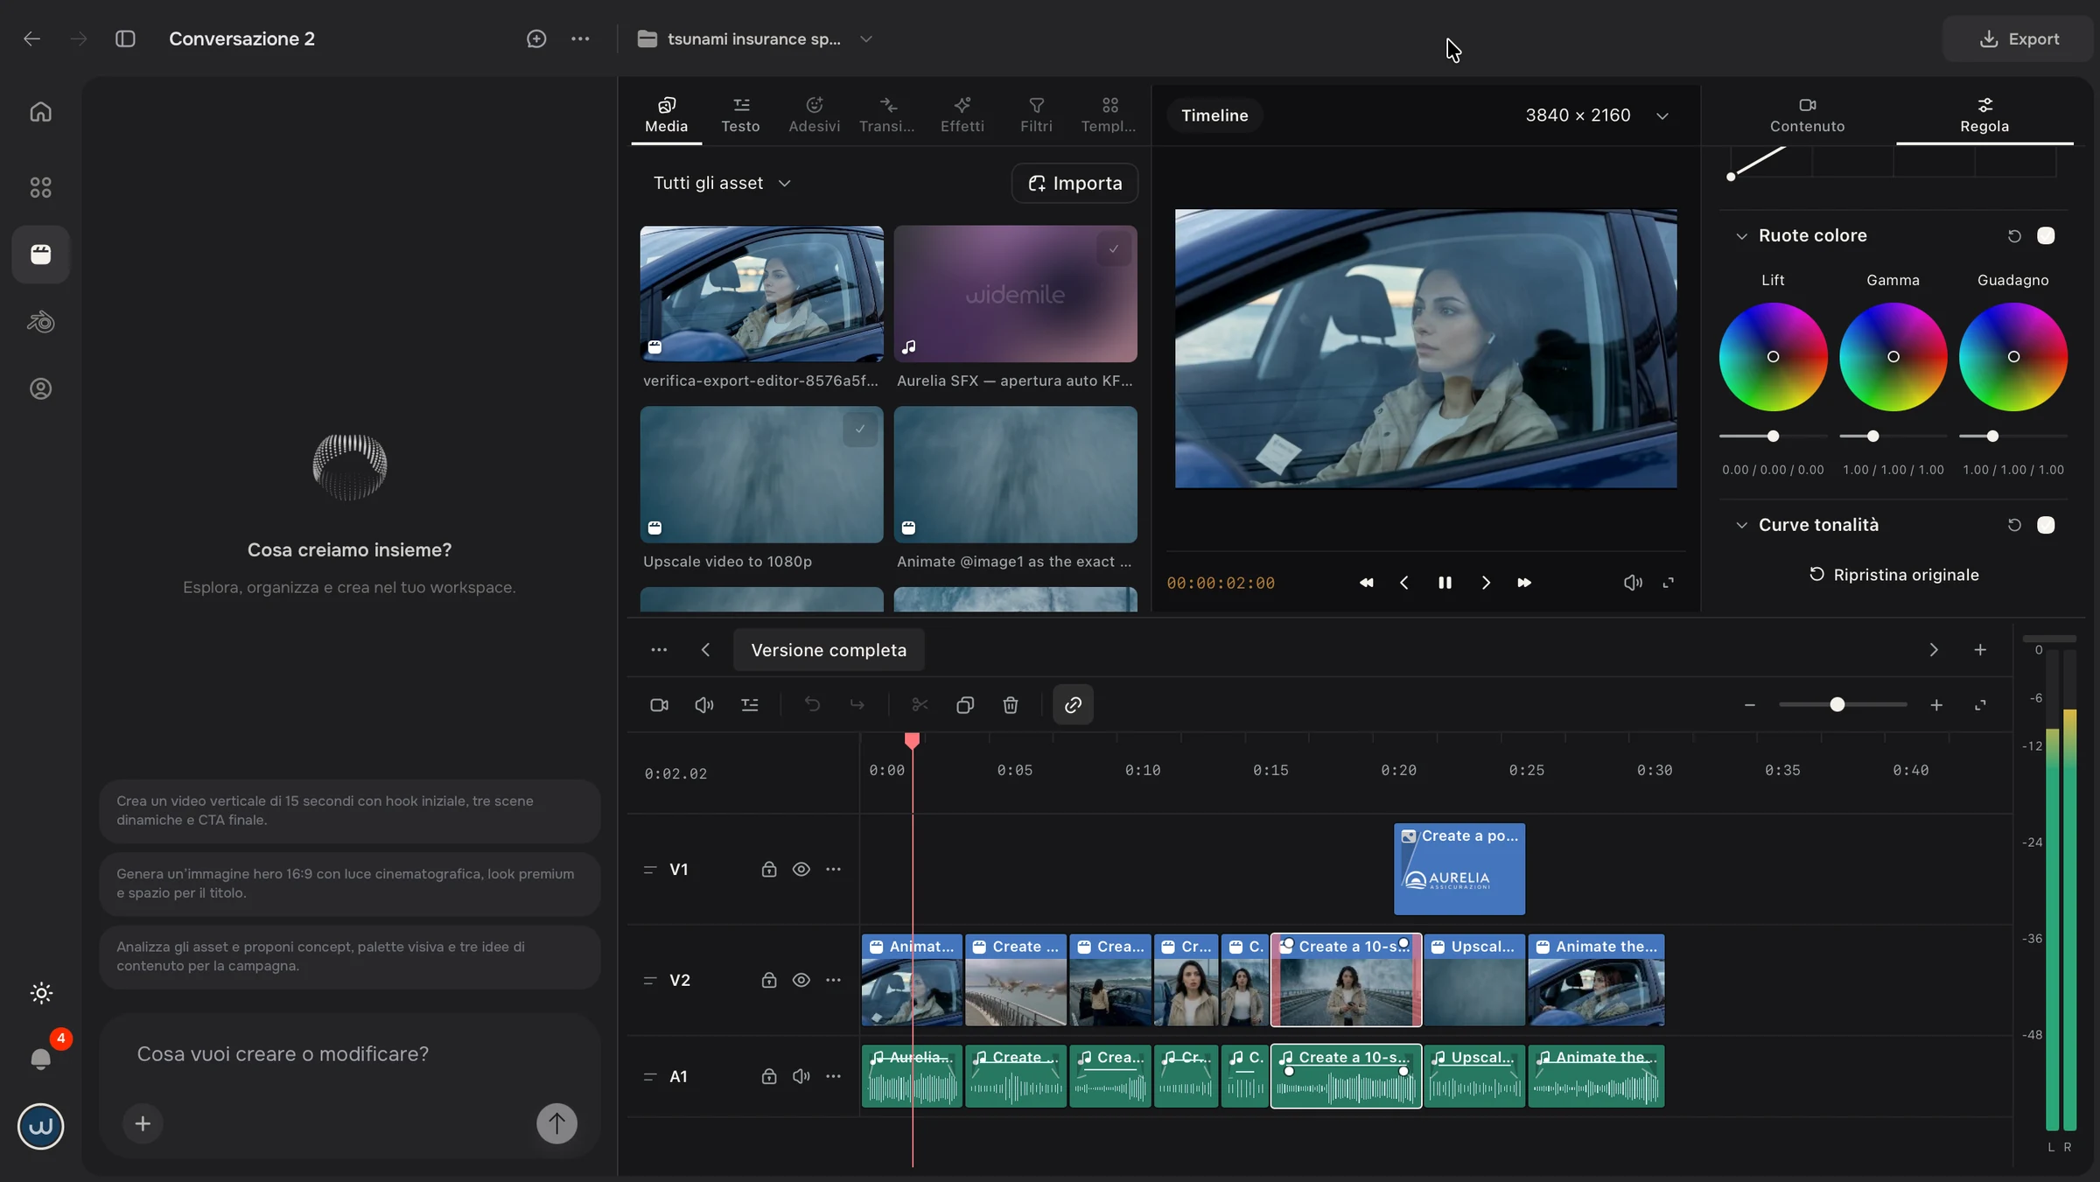
Task: Start a new conversation with plus-bubble icon
Action: pos(536,38)
